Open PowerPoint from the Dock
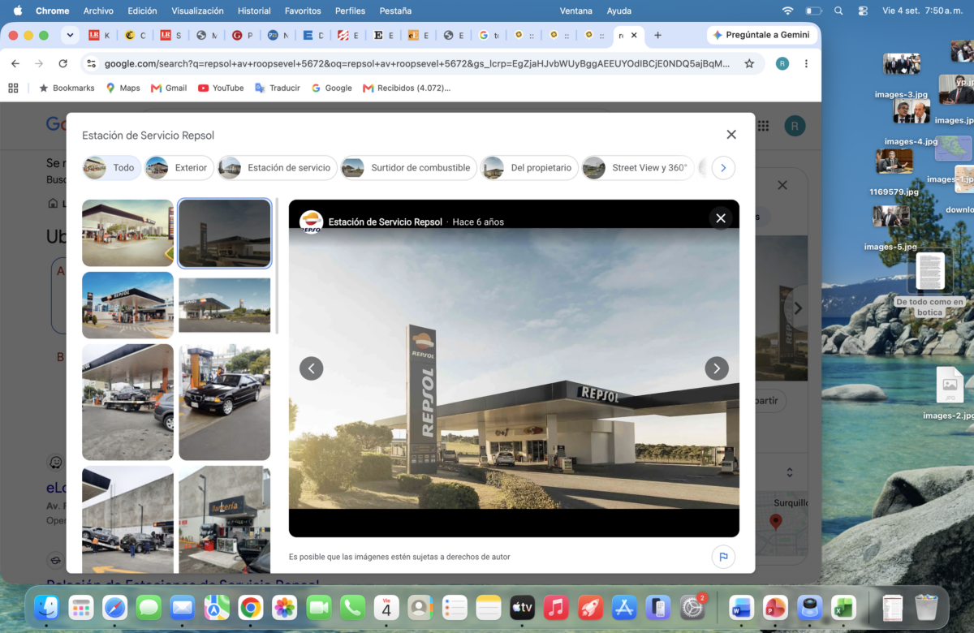This screenshot has height=633, width=974. [x=775, y=607]
